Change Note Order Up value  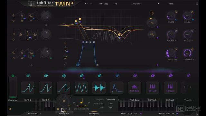(x=111, y=103)
